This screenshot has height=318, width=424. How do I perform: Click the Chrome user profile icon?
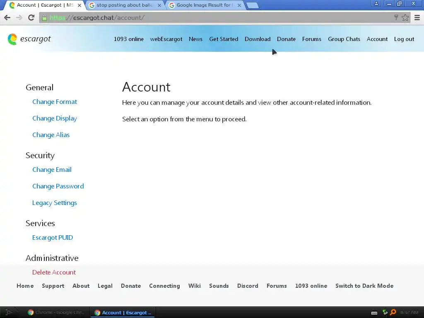(x=376, y=3)
